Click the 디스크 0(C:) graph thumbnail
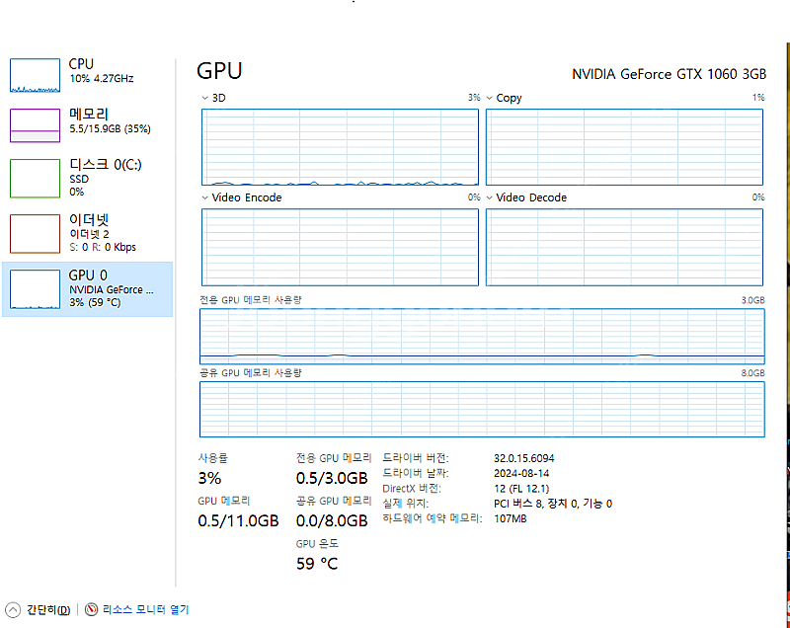The height and width of the screenshot is (628, 790). [36, 177]
